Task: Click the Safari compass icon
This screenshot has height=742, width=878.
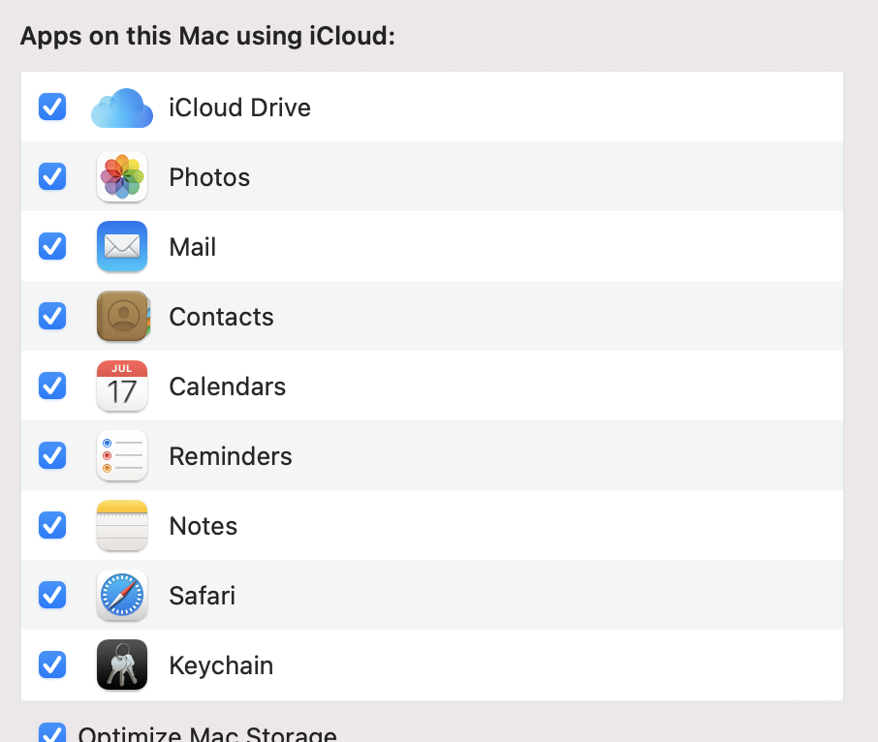Action: point(122,596)
